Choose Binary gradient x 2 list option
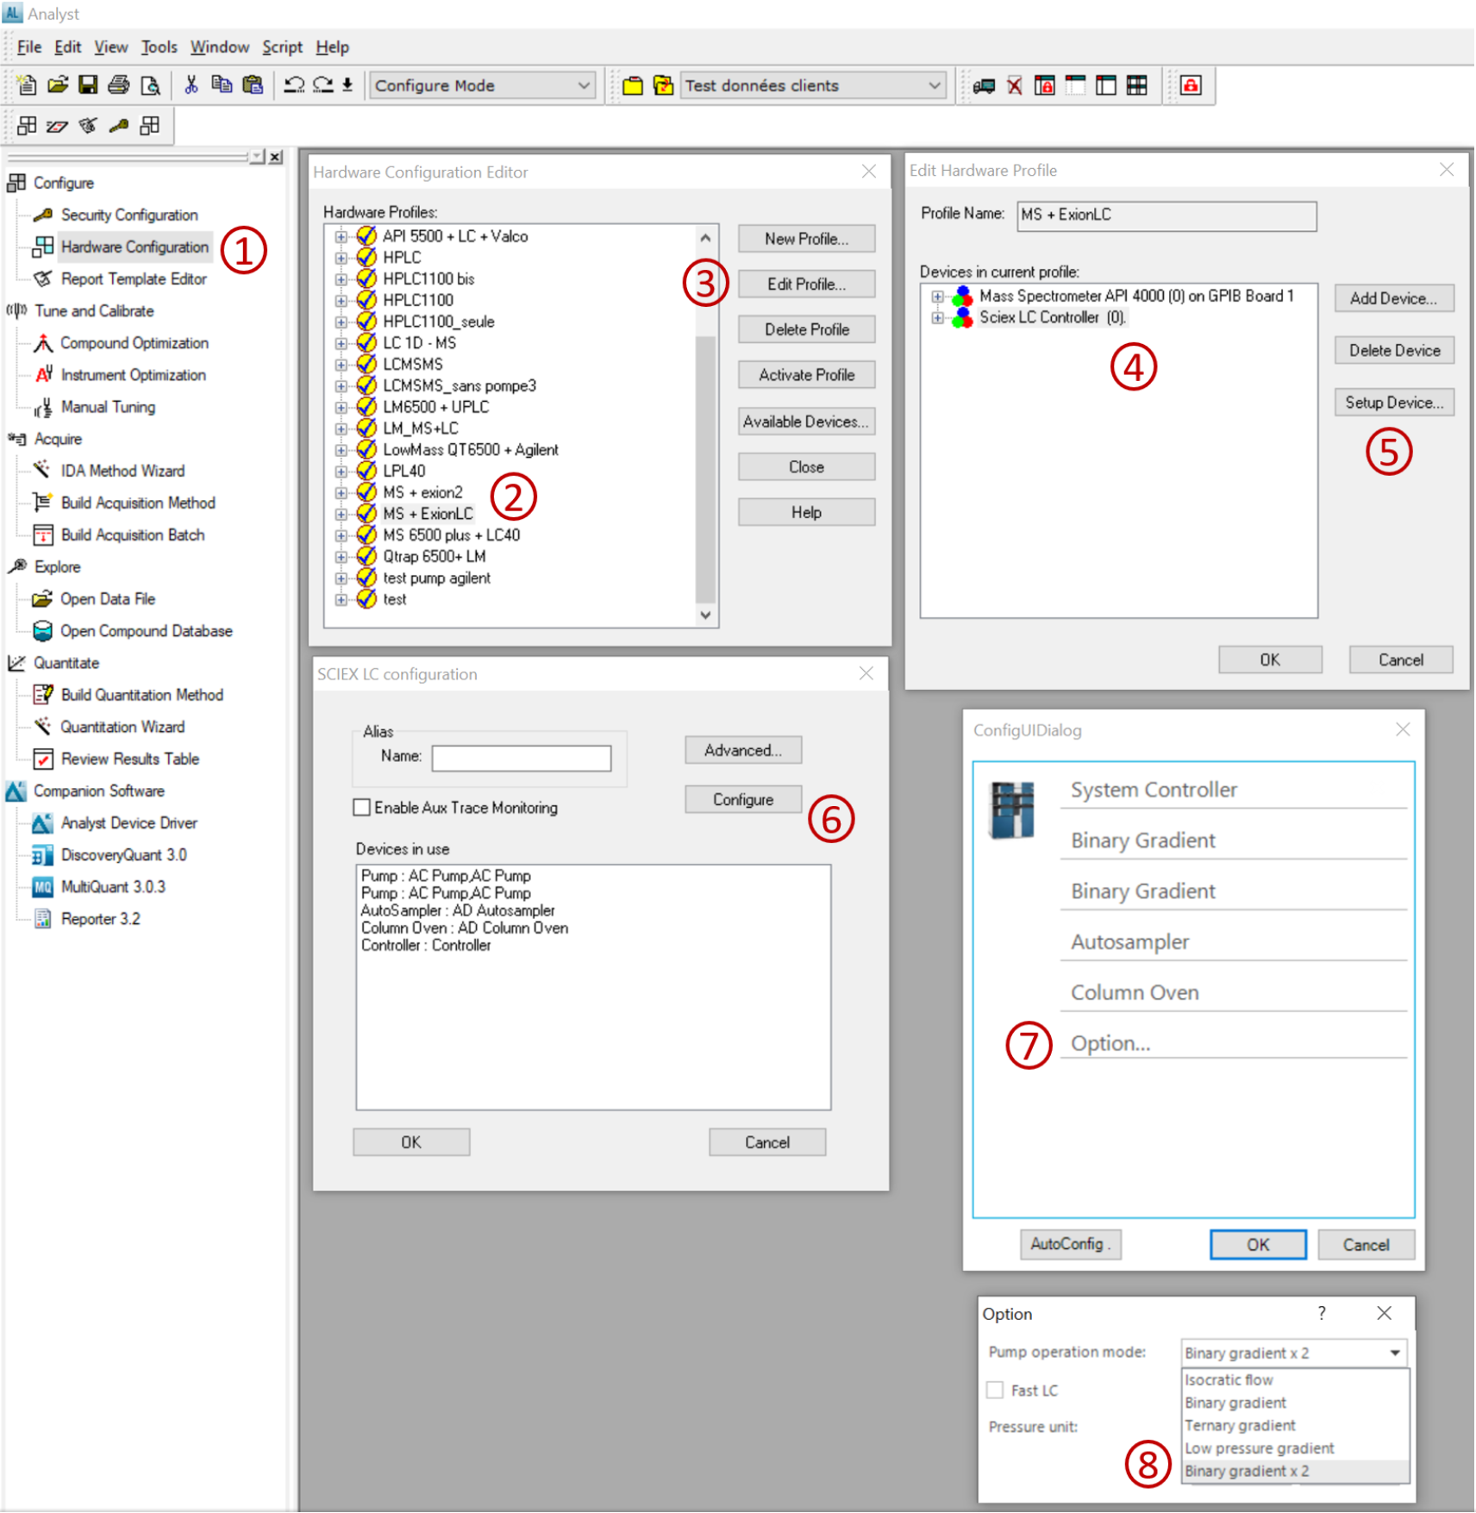 pos(1295,1471)
